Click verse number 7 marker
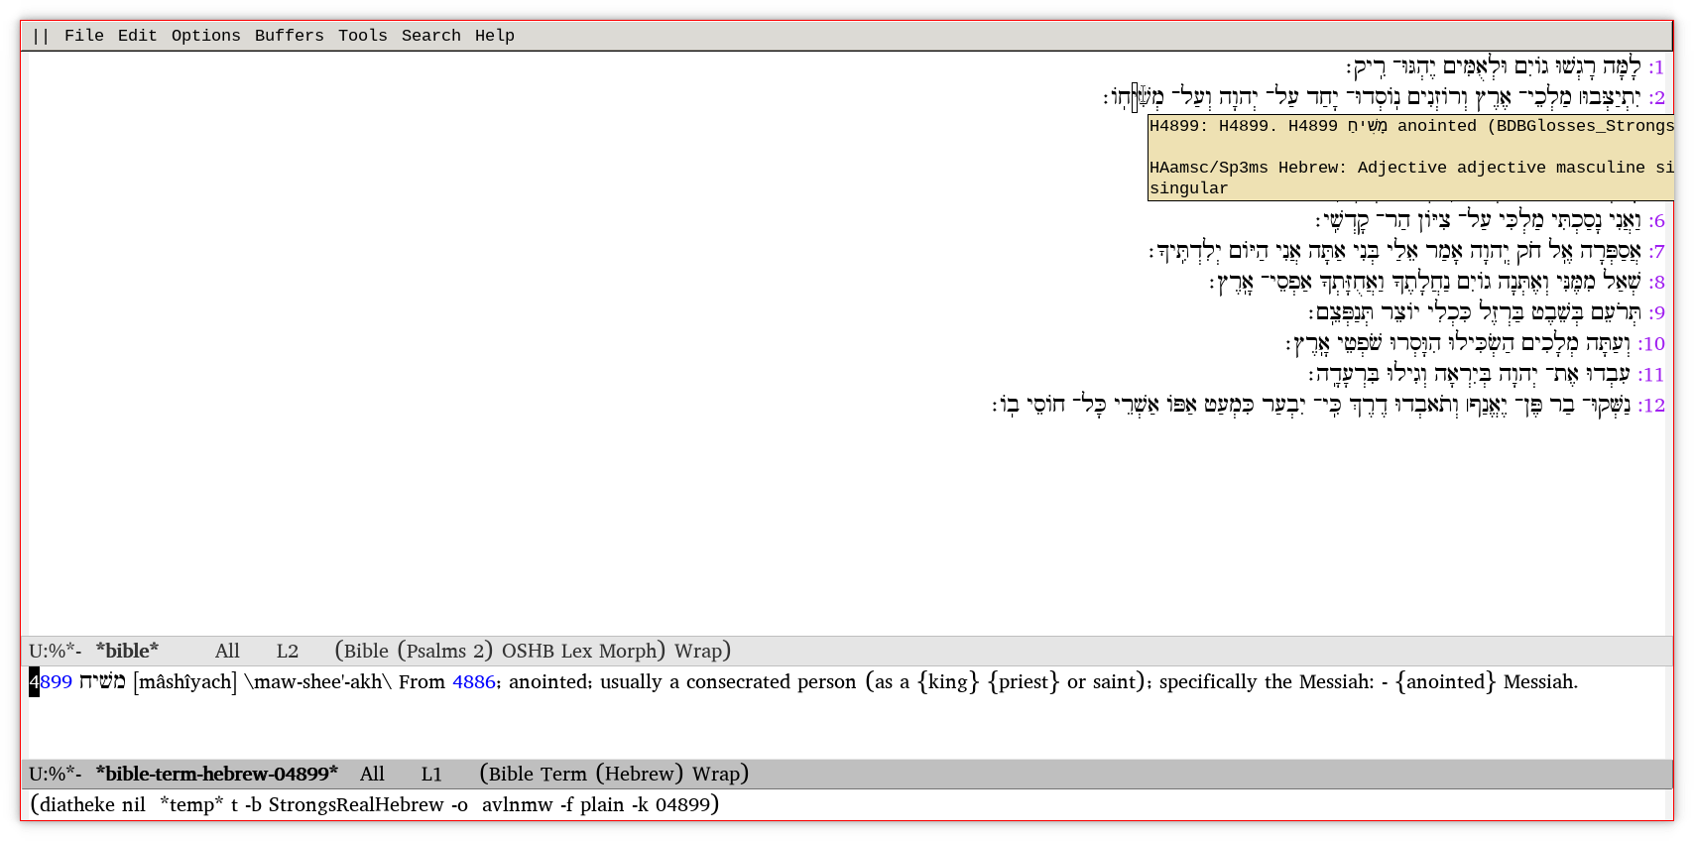This screenshot has height=841, width=1694. point(1655,252)
